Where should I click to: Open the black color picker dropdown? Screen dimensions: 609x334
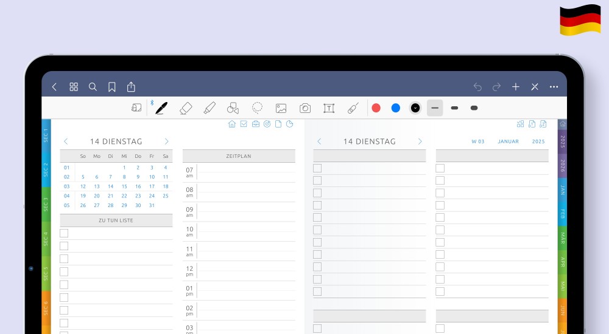tap(415, 108)
